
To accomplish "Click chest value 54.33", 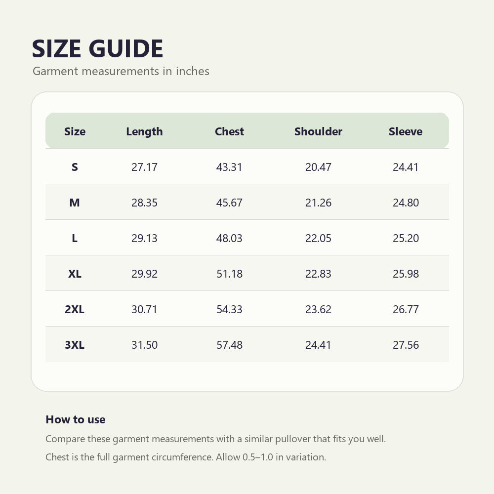I will pyautogui.click(x=229, y=309).
